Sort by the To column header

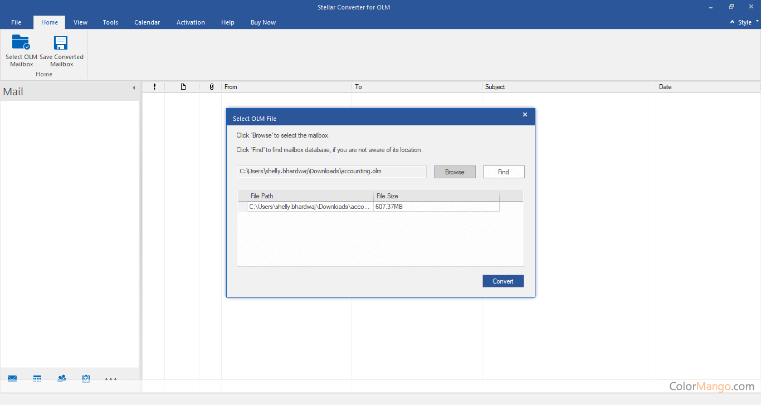pos(417,87)
